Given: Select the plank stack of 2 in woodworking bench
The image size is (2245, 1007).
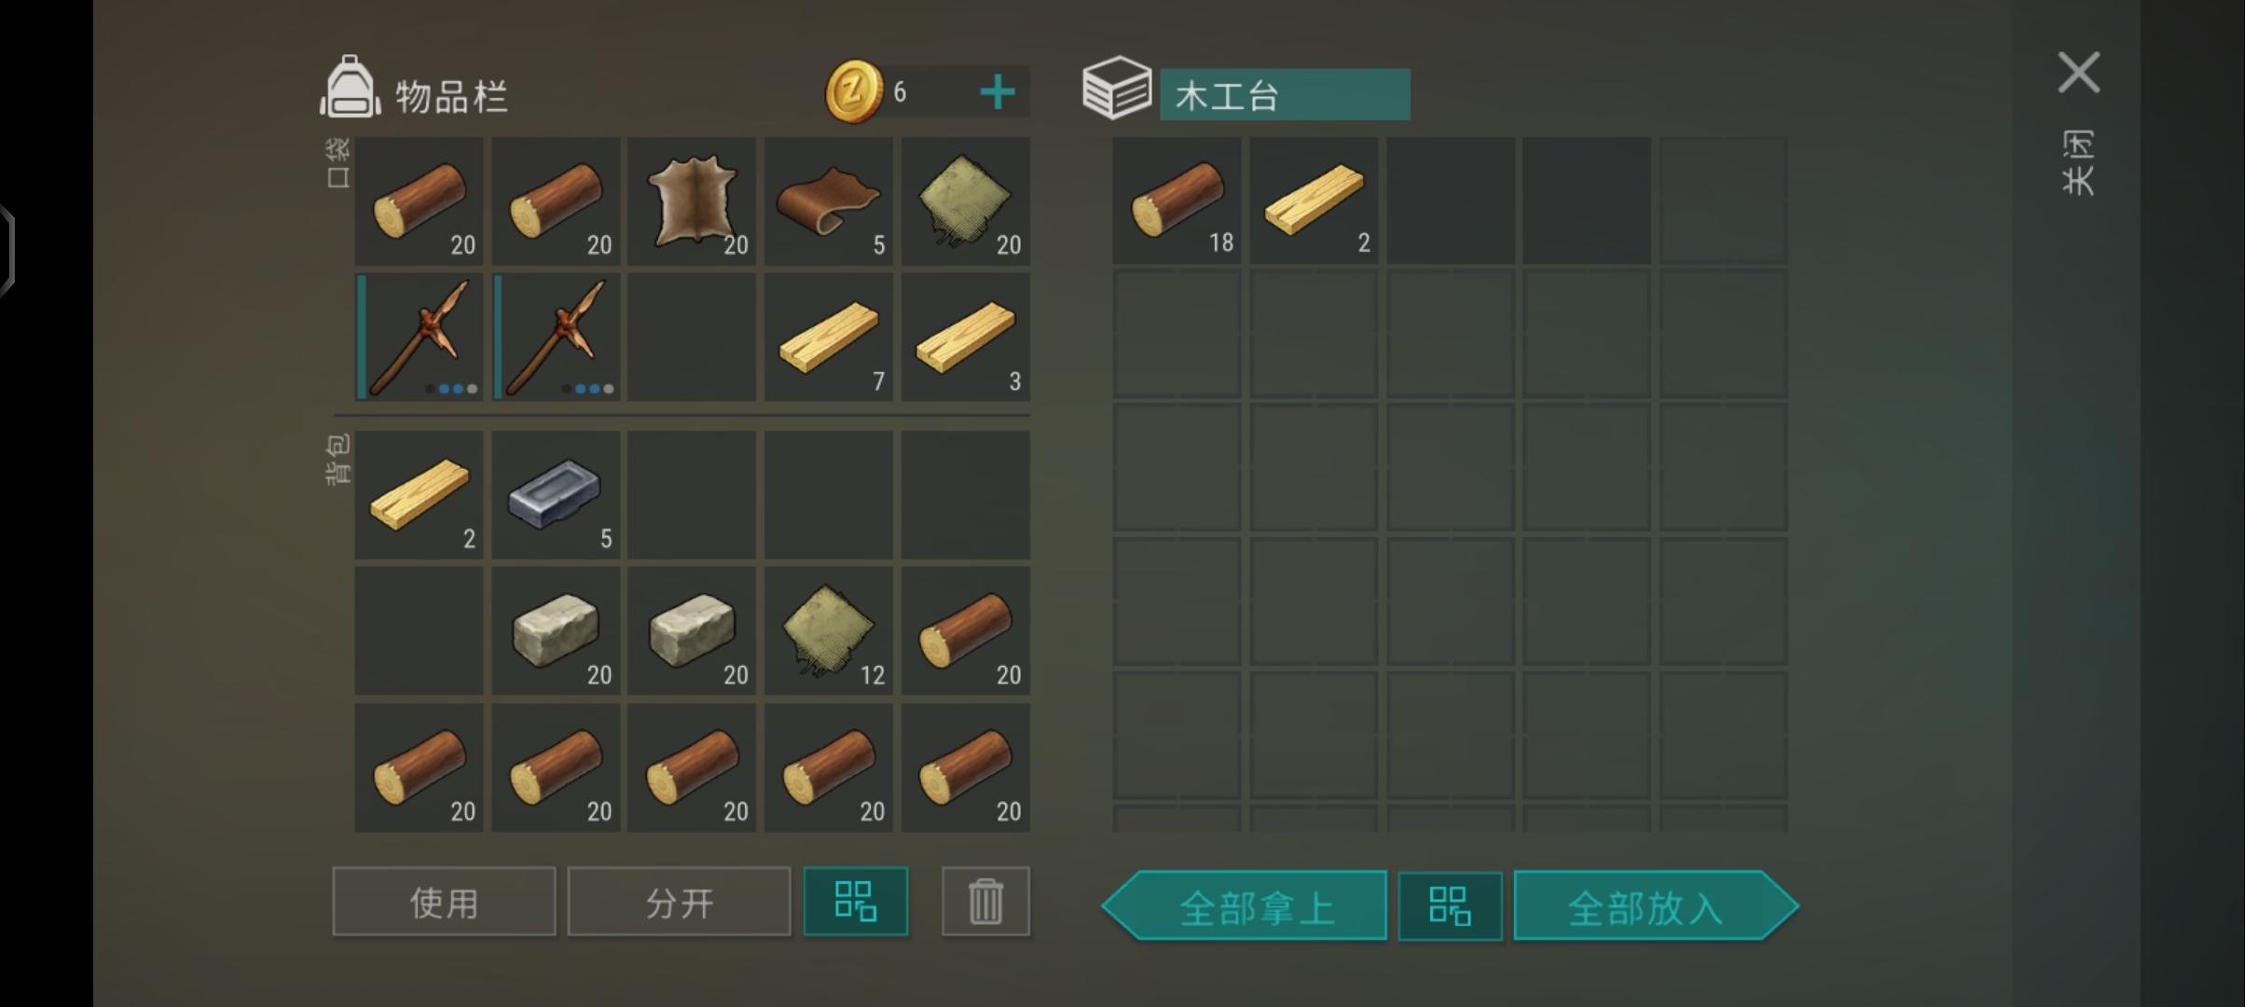Looking at the screenshot, I should (1314, 200).
